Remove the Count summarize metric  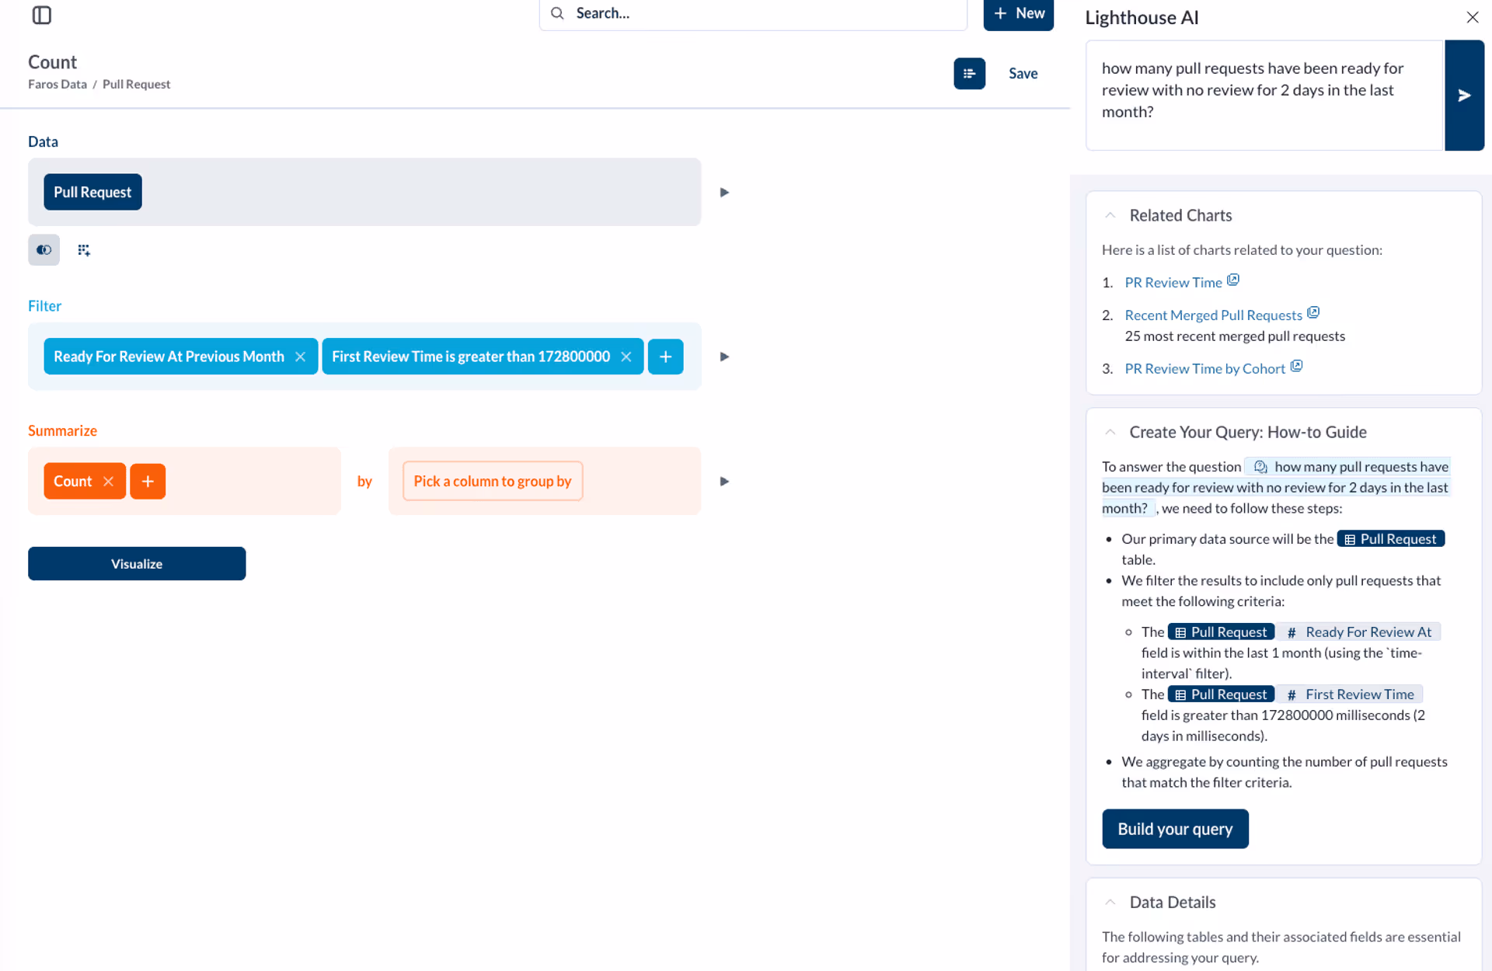pos(109,482)
